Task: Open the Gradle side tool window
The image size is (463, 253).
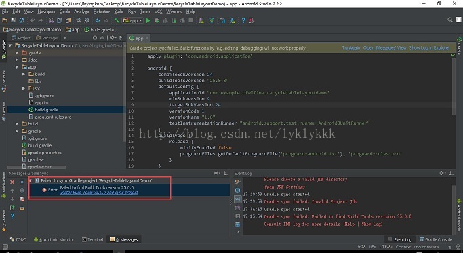Action: point(459,46)
